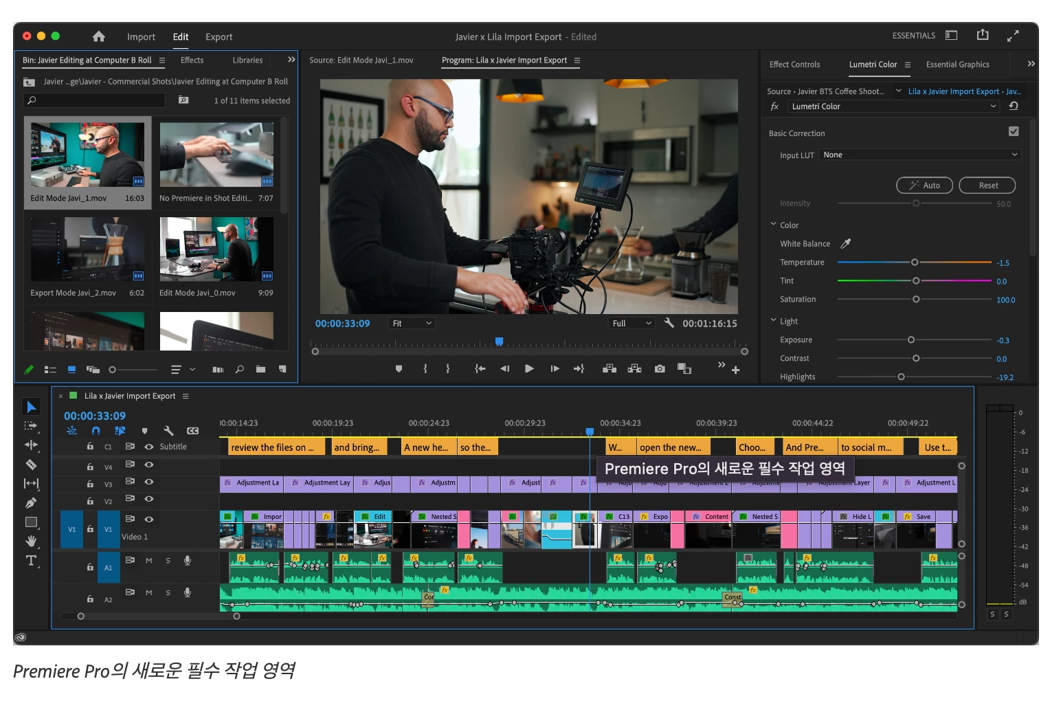Step back one frame
The image size is (1061, 701).
[x=504, y=369]
